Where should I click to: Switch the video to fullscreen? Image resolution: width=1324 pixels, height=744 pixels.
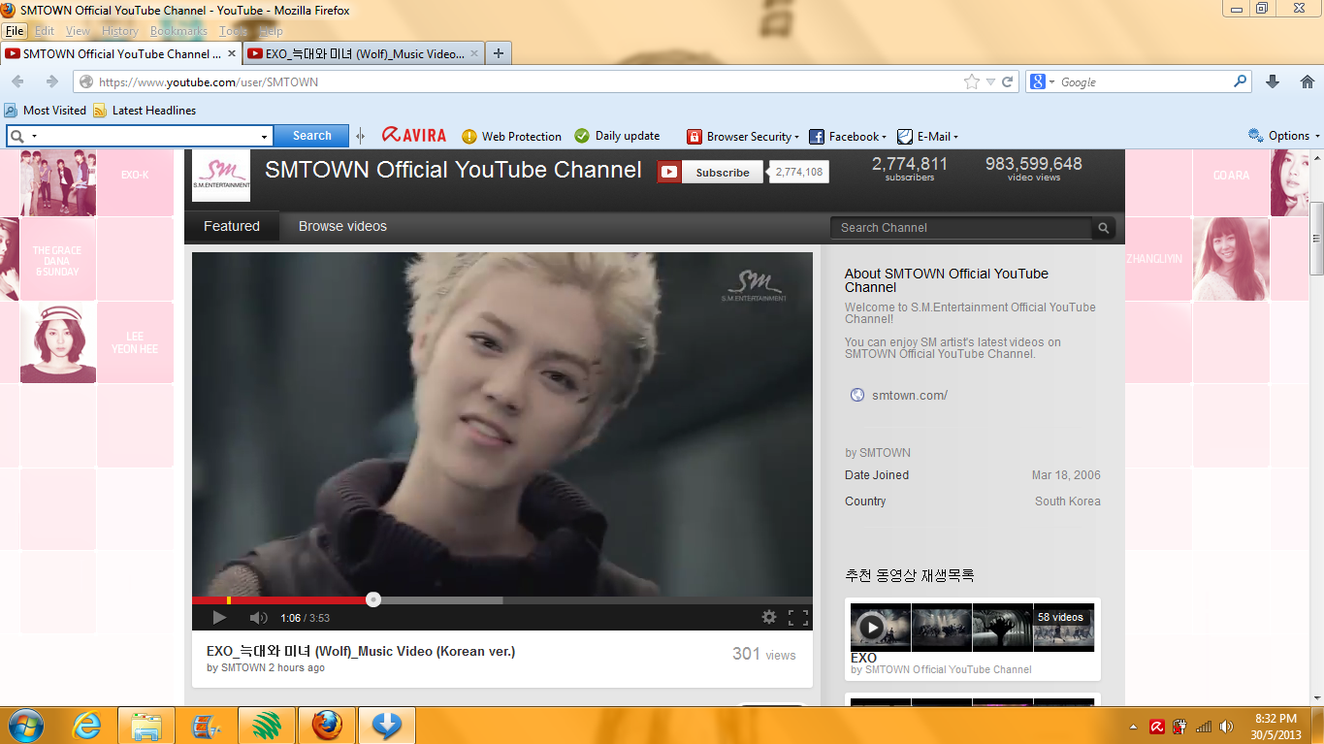coord(798,617)
